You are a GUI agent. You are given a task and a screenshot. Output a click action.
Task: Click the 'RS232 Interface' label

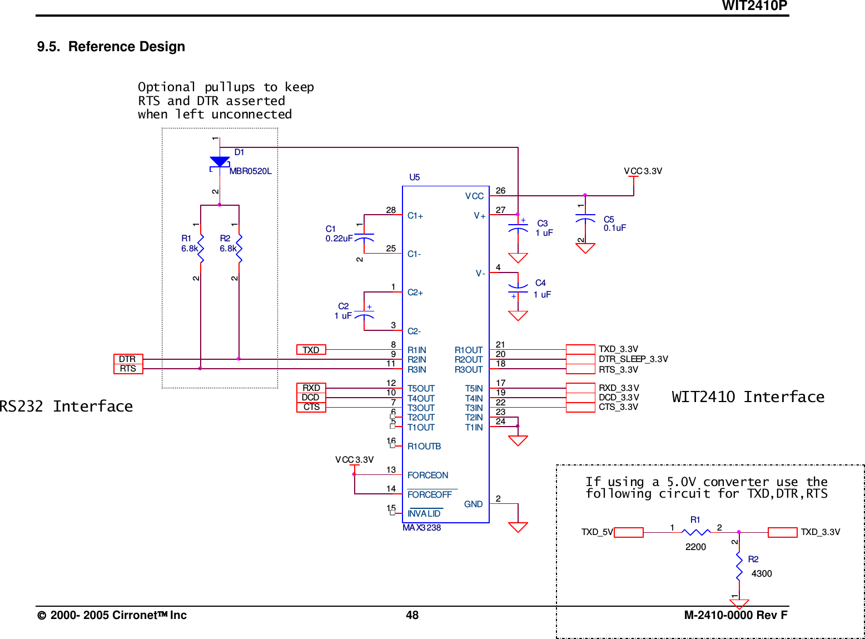pos(66,407)
